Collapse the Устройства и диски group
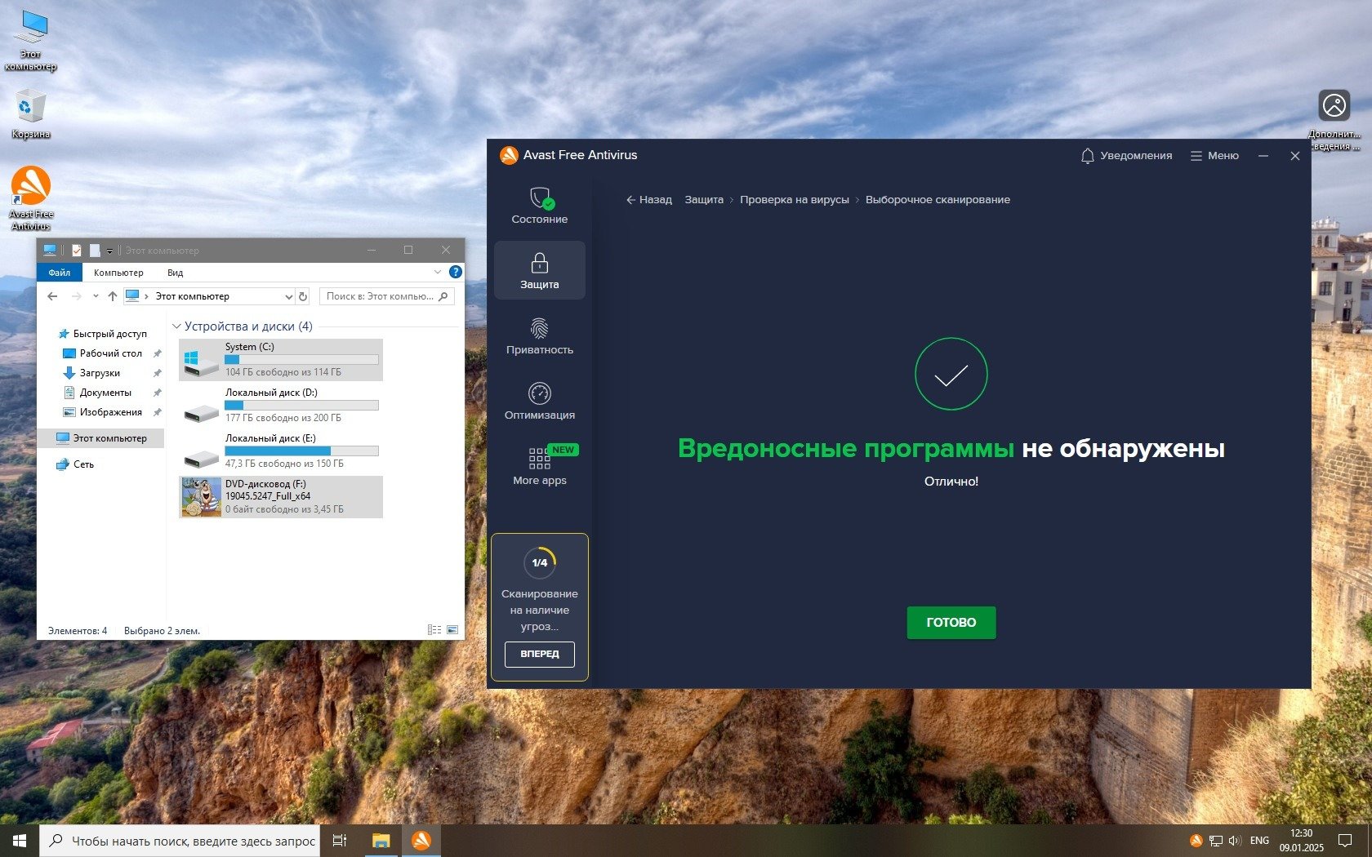The width and height of the screenshot is (1372, 857). pos(176,326)
